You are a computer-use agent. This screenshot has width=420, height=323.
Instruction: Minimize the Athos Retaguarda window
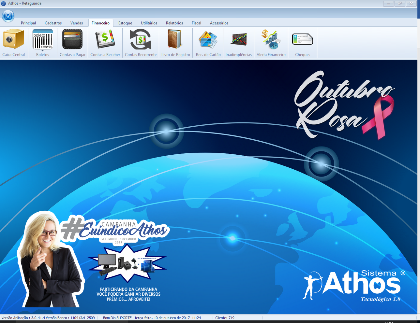388,4
